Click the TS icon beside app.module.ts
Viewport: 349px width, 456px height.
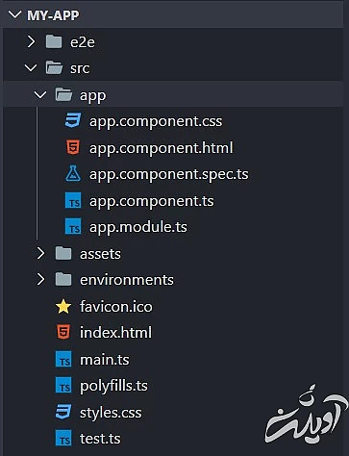73,227
